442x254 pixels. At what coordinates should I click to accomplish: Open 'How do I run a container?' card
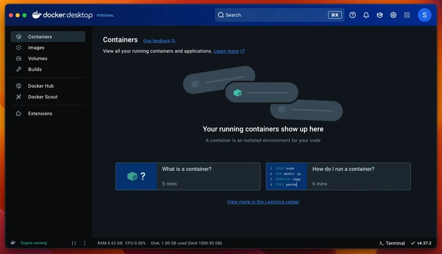(338, 176)
